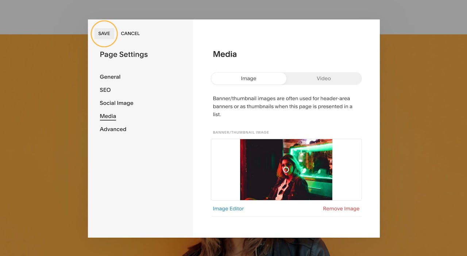Switch to the Image tab

pos(248,78)
